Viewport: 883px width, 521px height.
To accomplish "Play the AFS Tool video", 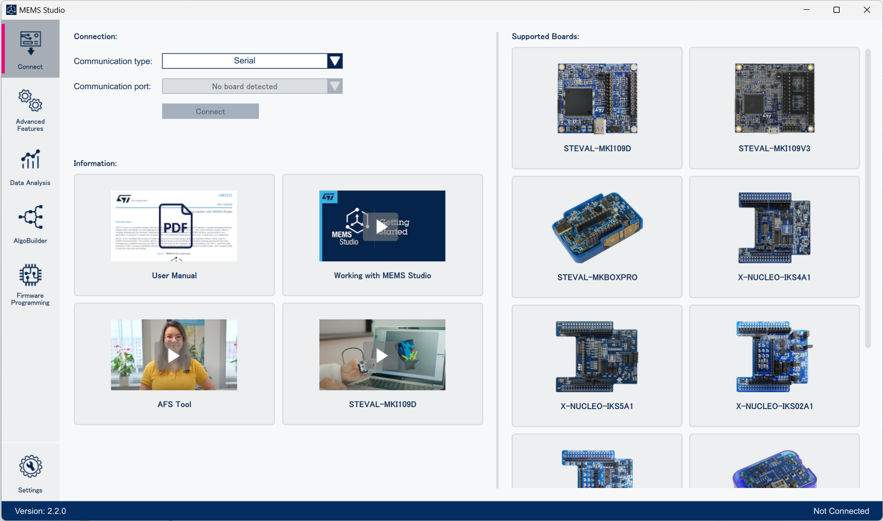I will point(174,355).
